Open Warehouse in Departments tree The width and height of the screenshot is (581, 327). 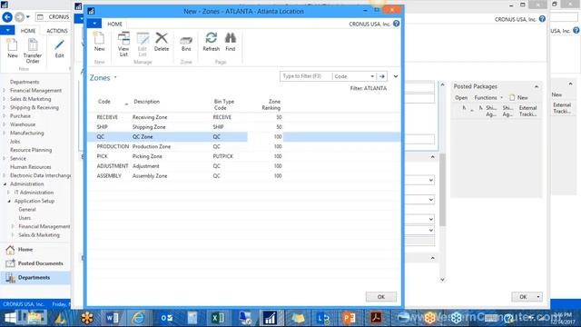23,124
